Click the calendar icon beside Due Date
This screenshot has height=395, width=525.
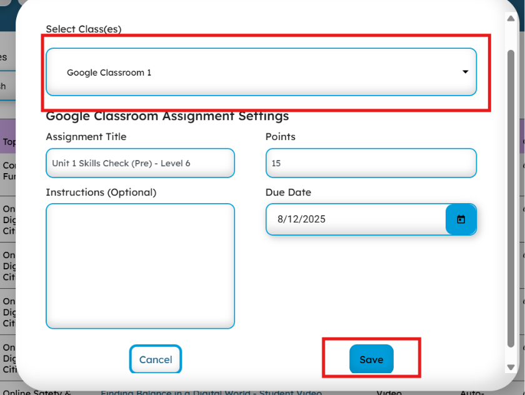[x=461, y=219]
